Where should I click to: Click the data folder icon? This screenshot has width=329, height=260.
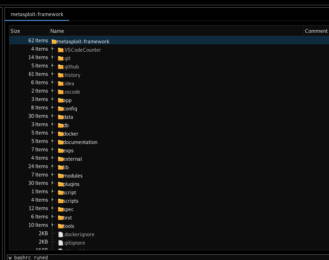point(61,117)
